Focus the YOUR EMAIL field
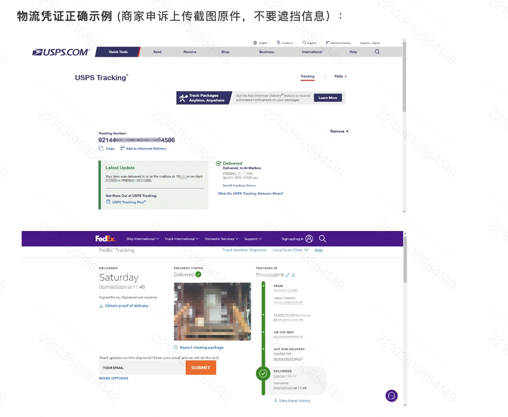This screenshot has height=417, width=508. 142,368
